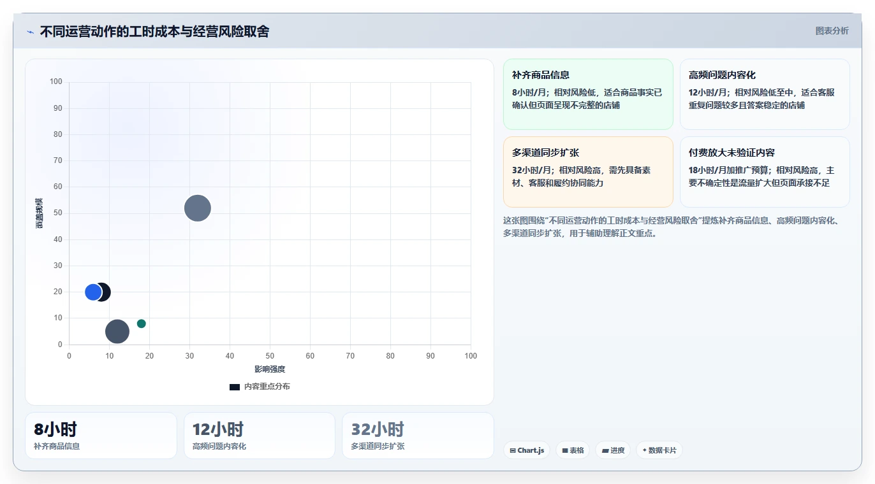Viewport: 875px width, 484px height.
Task: Click the 表格 tag chip
Action: pos(573,450)
